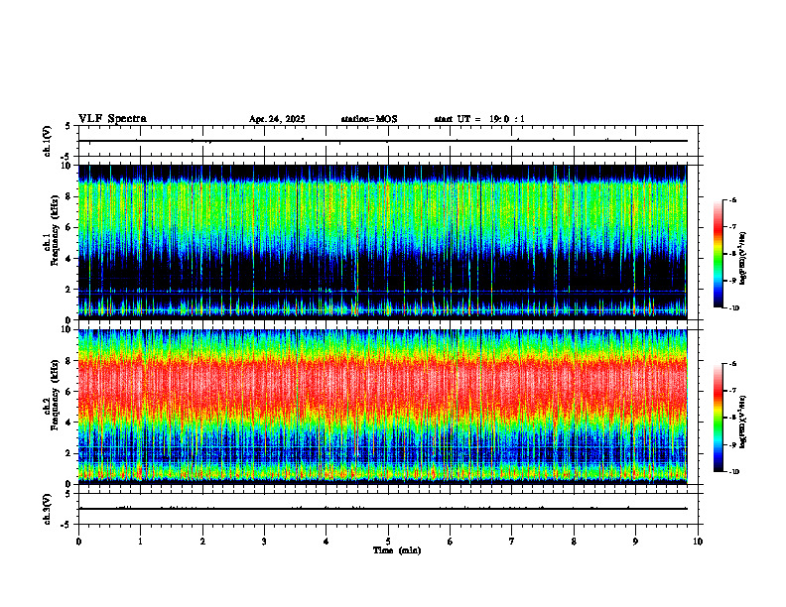Click the "-6" label on ch.2 colorbar
The image size is (786, 607).
tap(732, 364)
